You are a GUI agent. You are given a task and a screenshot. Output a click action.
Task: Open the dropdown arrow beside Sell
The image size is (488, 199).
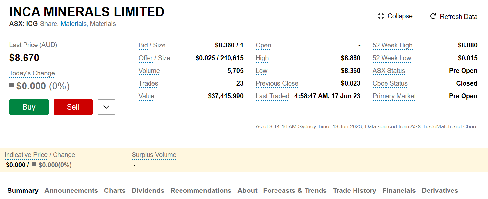click(x=106, y=107)
